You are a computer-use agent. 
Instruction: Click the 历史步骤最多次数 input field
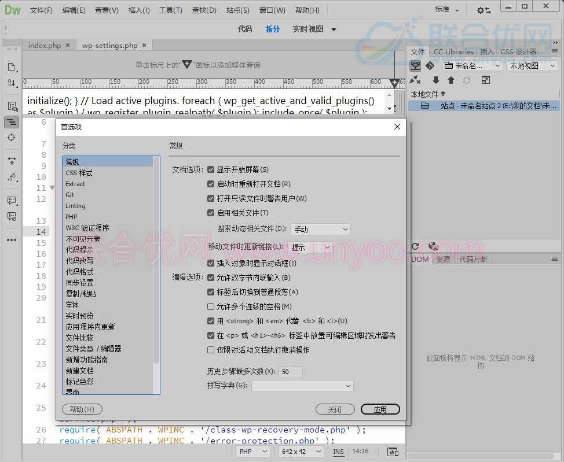tap(290, 372)
